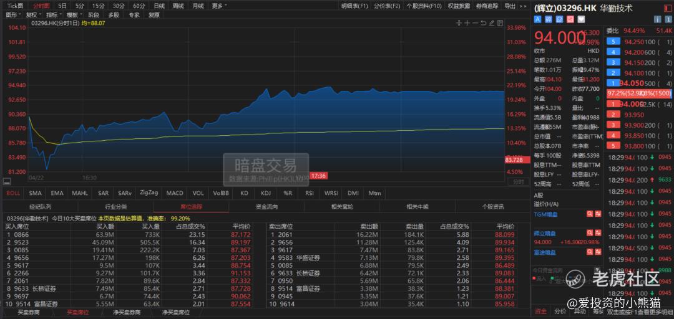Image resolution: width=674 pixels, height=319 pixels.
Task: Select sell seat row 9583 华盛证券
Action: tap(393, 257)
